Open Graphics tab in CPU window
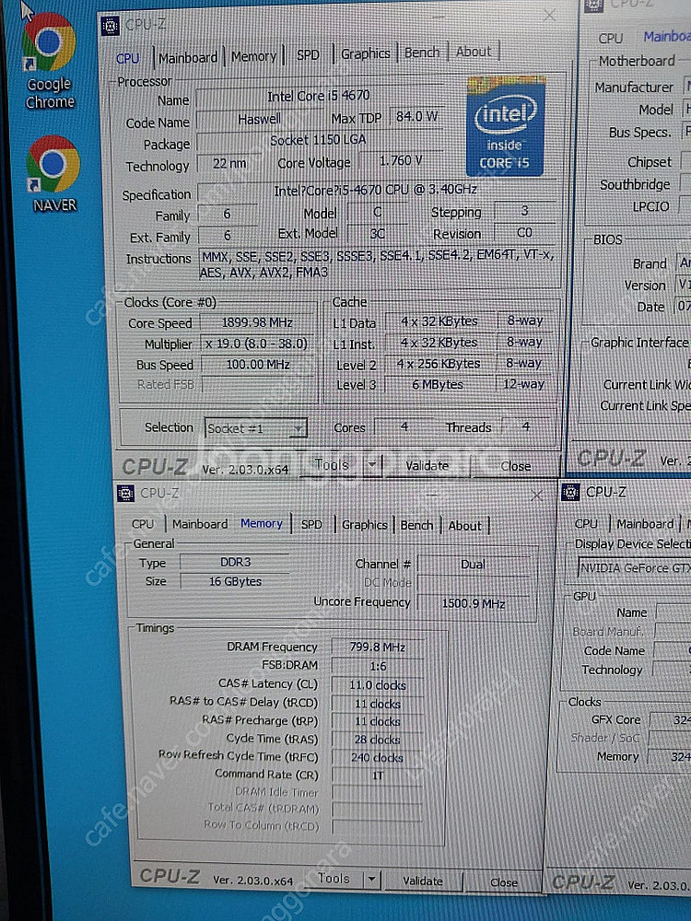The height and width of the screenshot is (921, 691). [x=365, y=53]
